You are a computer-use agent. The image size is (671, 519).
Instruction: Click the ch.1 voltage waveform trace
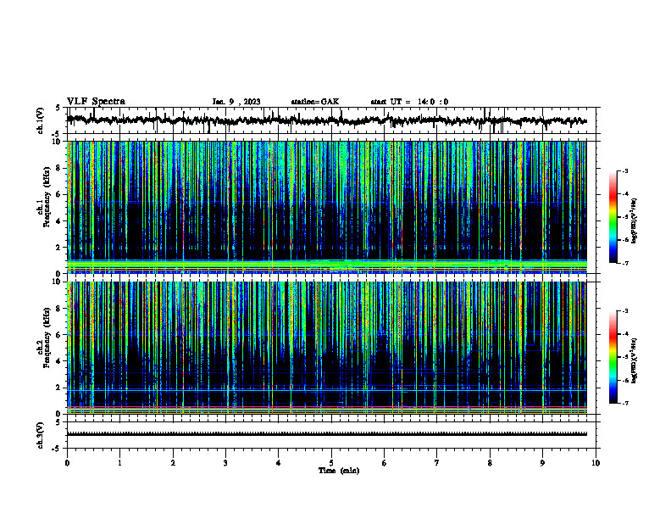pos(327,120)
